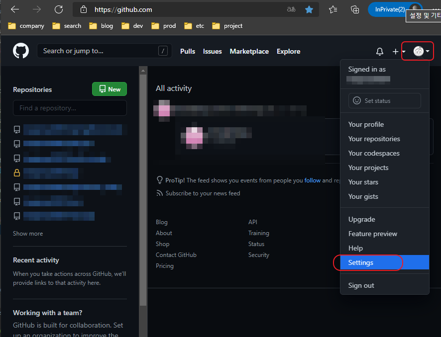The image size is (441, 337).
Task: Open notifications with the bell icon
Action: pyautogui.click(x=380, y=51)
